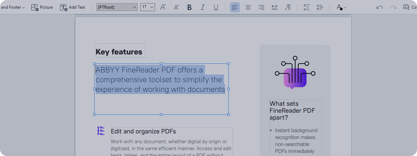Redo the last undone action

coord(393,7)
